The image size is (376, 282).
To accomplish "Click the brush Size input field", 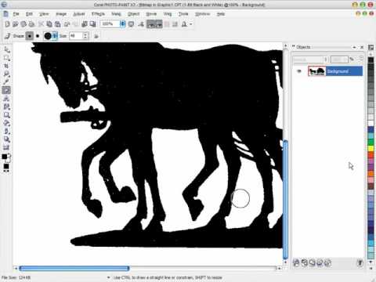I will point(76,36).
